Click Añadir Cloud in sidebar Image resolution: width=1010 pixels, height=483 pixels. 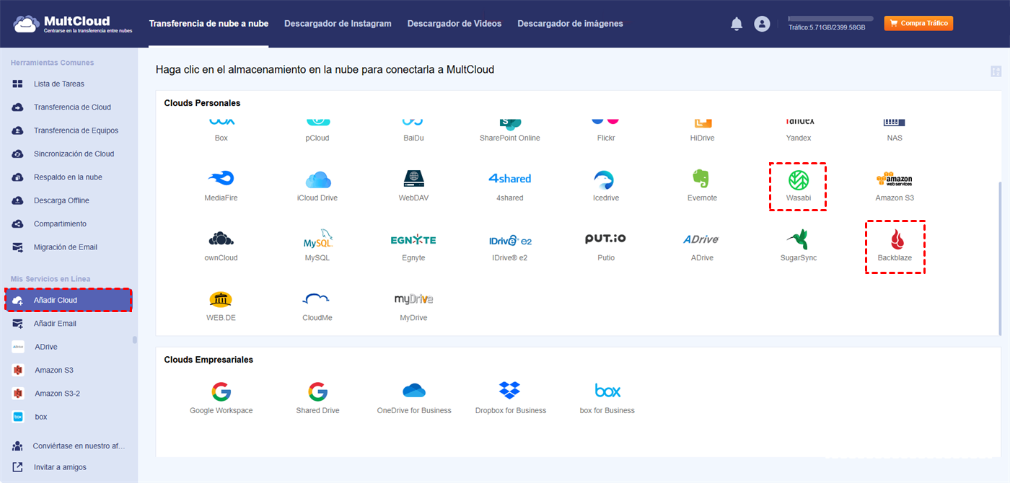(x=69, y=300)
